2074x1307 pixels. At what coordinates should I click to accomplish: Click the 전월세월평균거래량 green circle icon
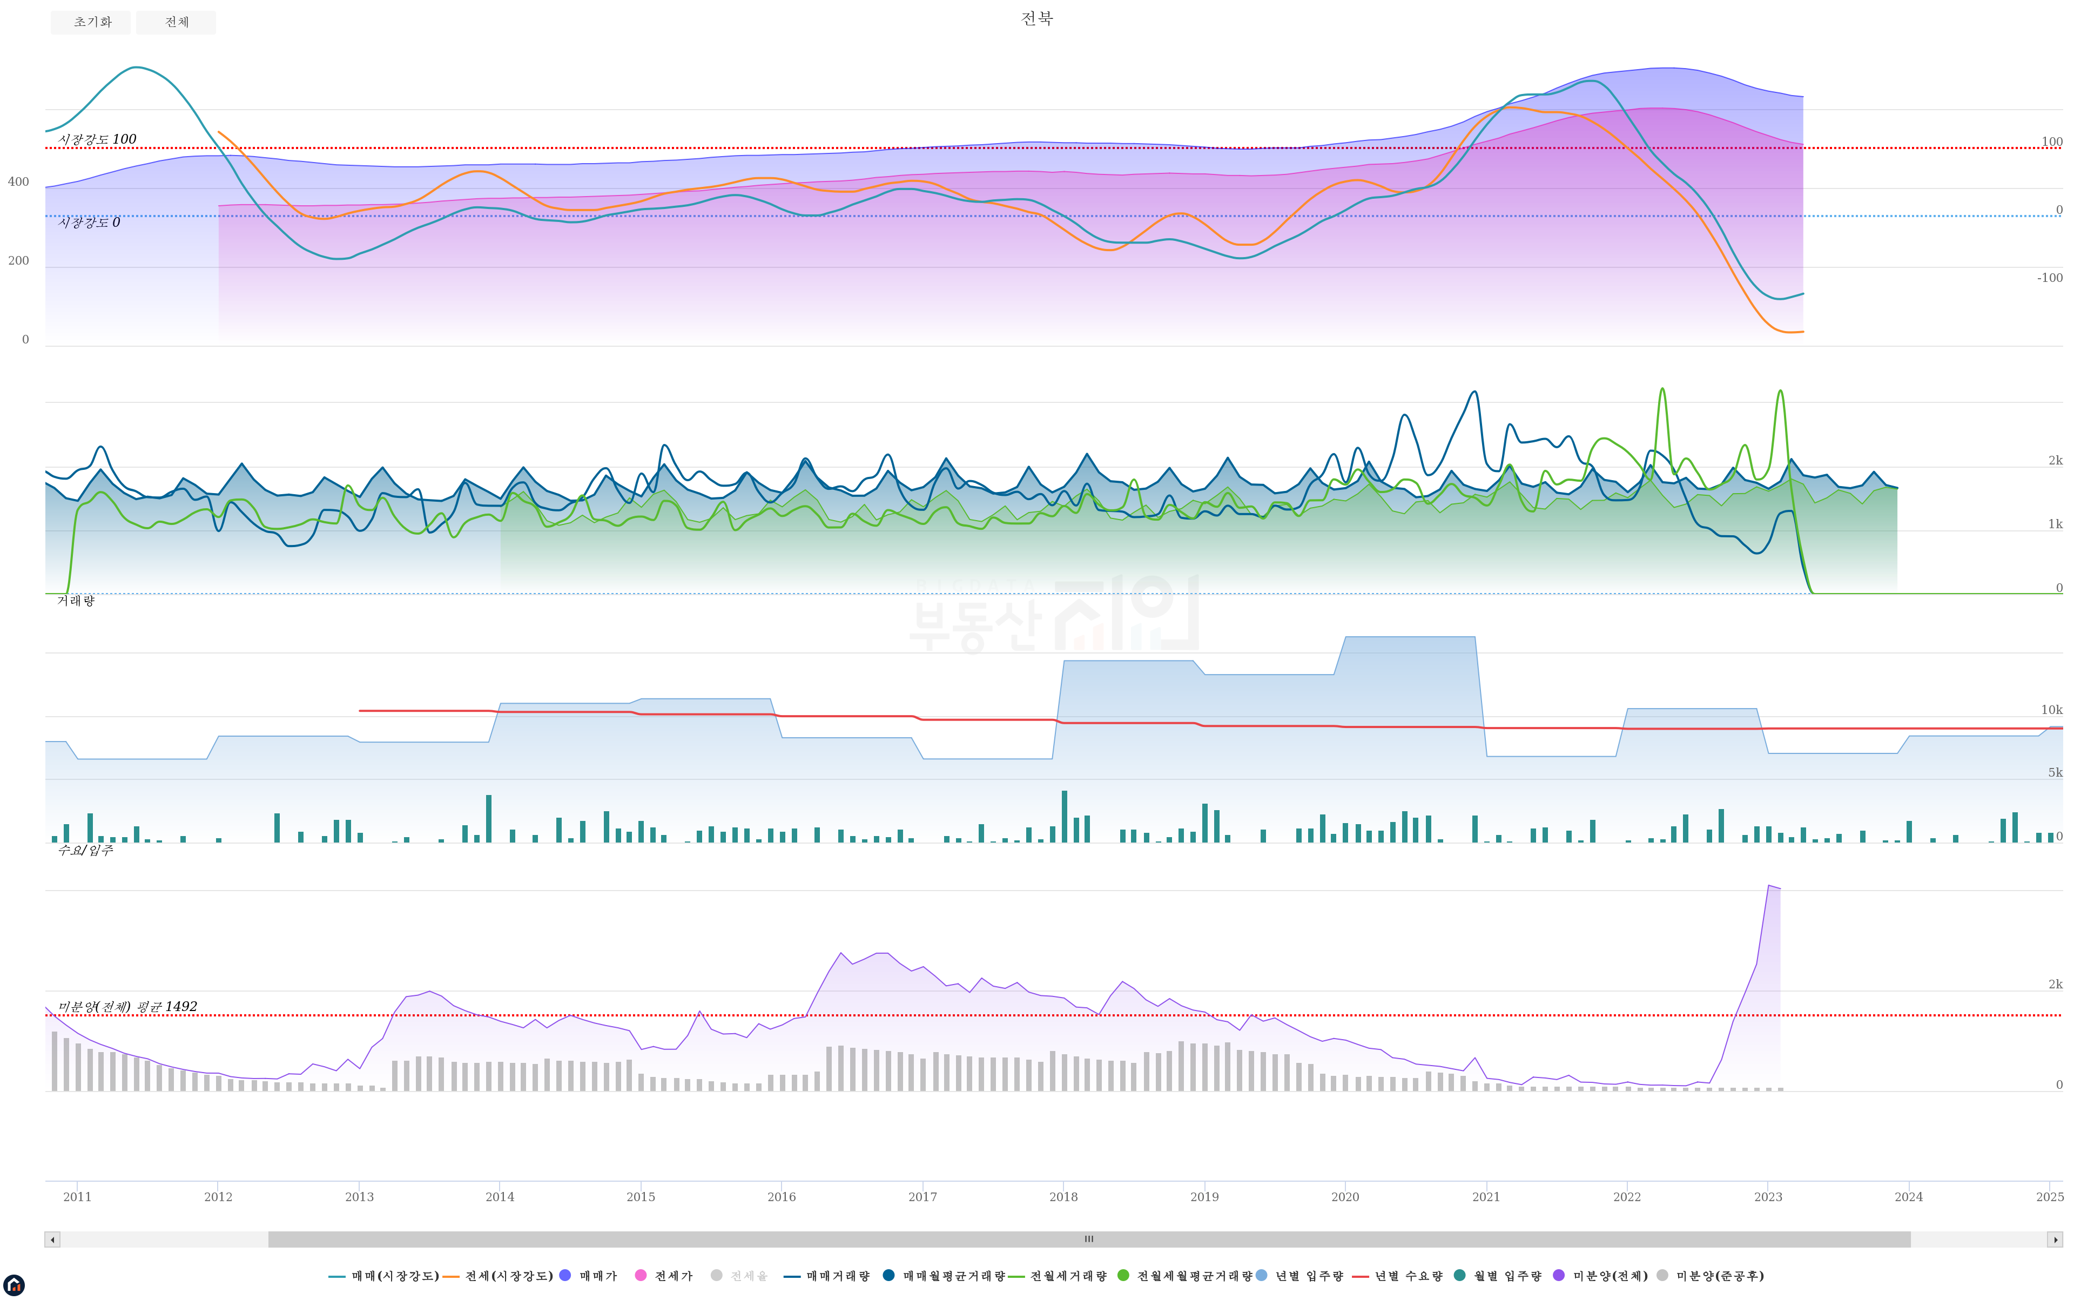click(1123, 1276)
